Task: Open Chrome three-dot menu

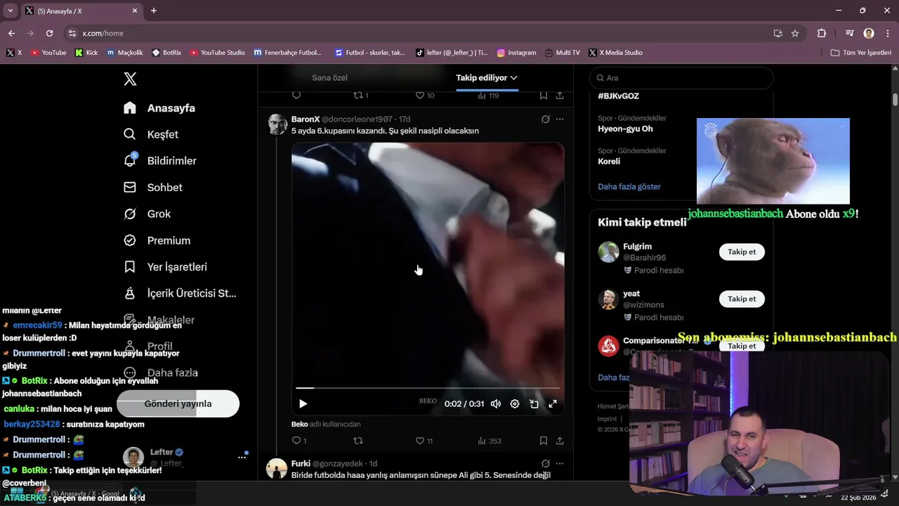Action: [888, 33]
